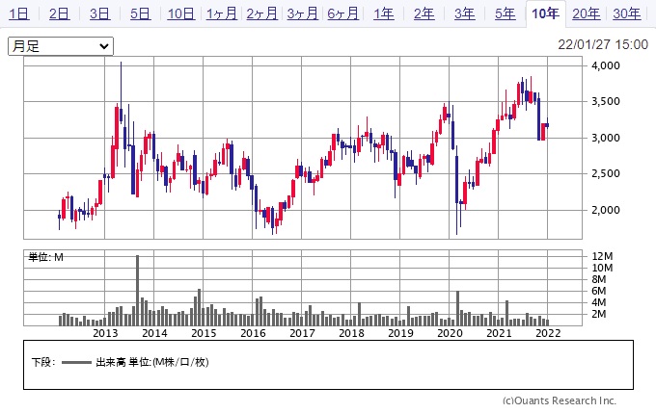
Task: Show the 2年 chart
Action: 424,13
